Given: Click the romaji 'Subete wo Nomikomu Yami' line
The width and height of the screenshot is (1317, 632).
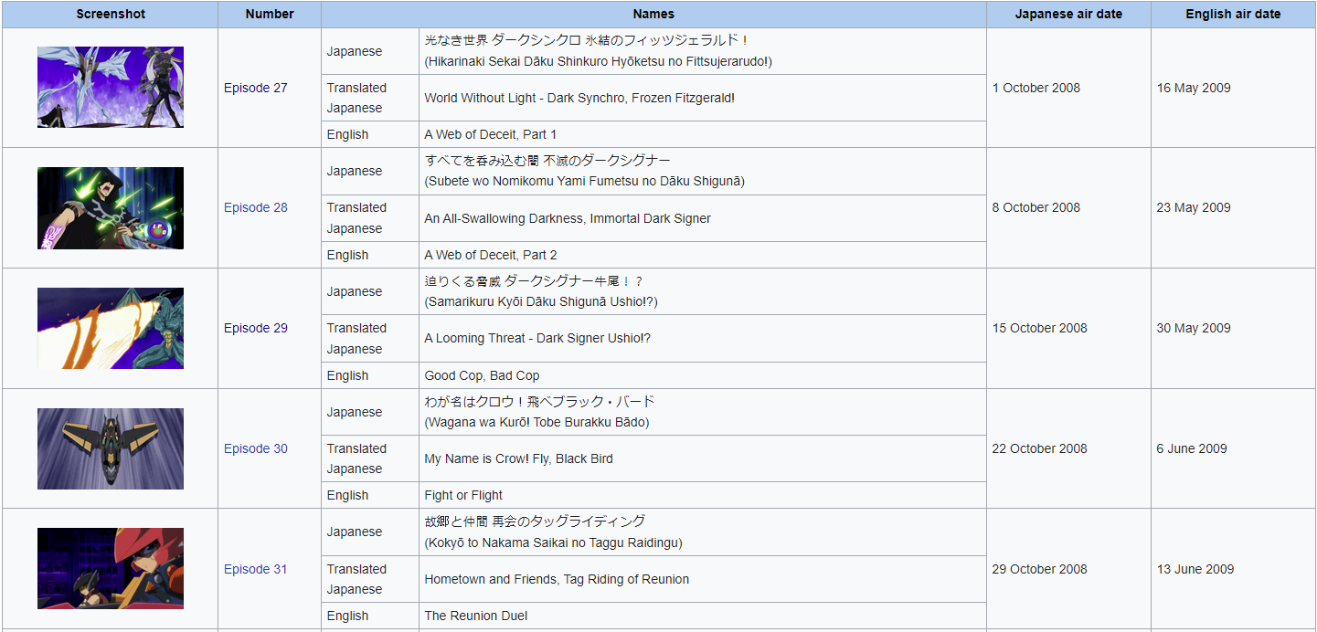Looking at the screenshot, I should click(x=585, y=181).
